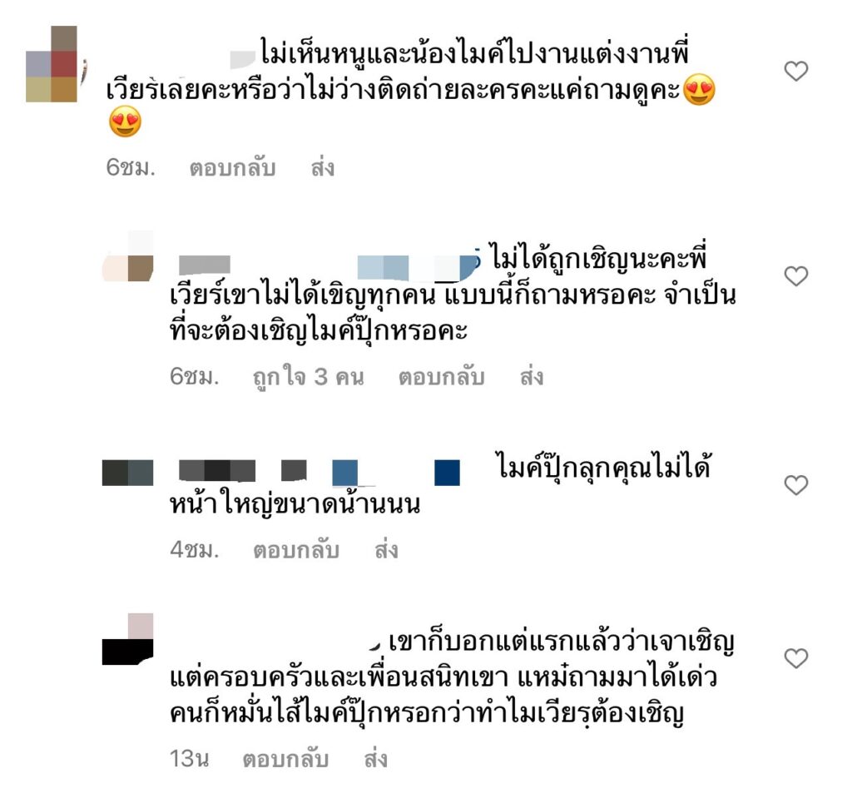Viewport: 852px width, 803px height.
Task: Like the ไมค์ปุ๊กลุกคุณไม่ได้ comment
Action: coord(796,485)
